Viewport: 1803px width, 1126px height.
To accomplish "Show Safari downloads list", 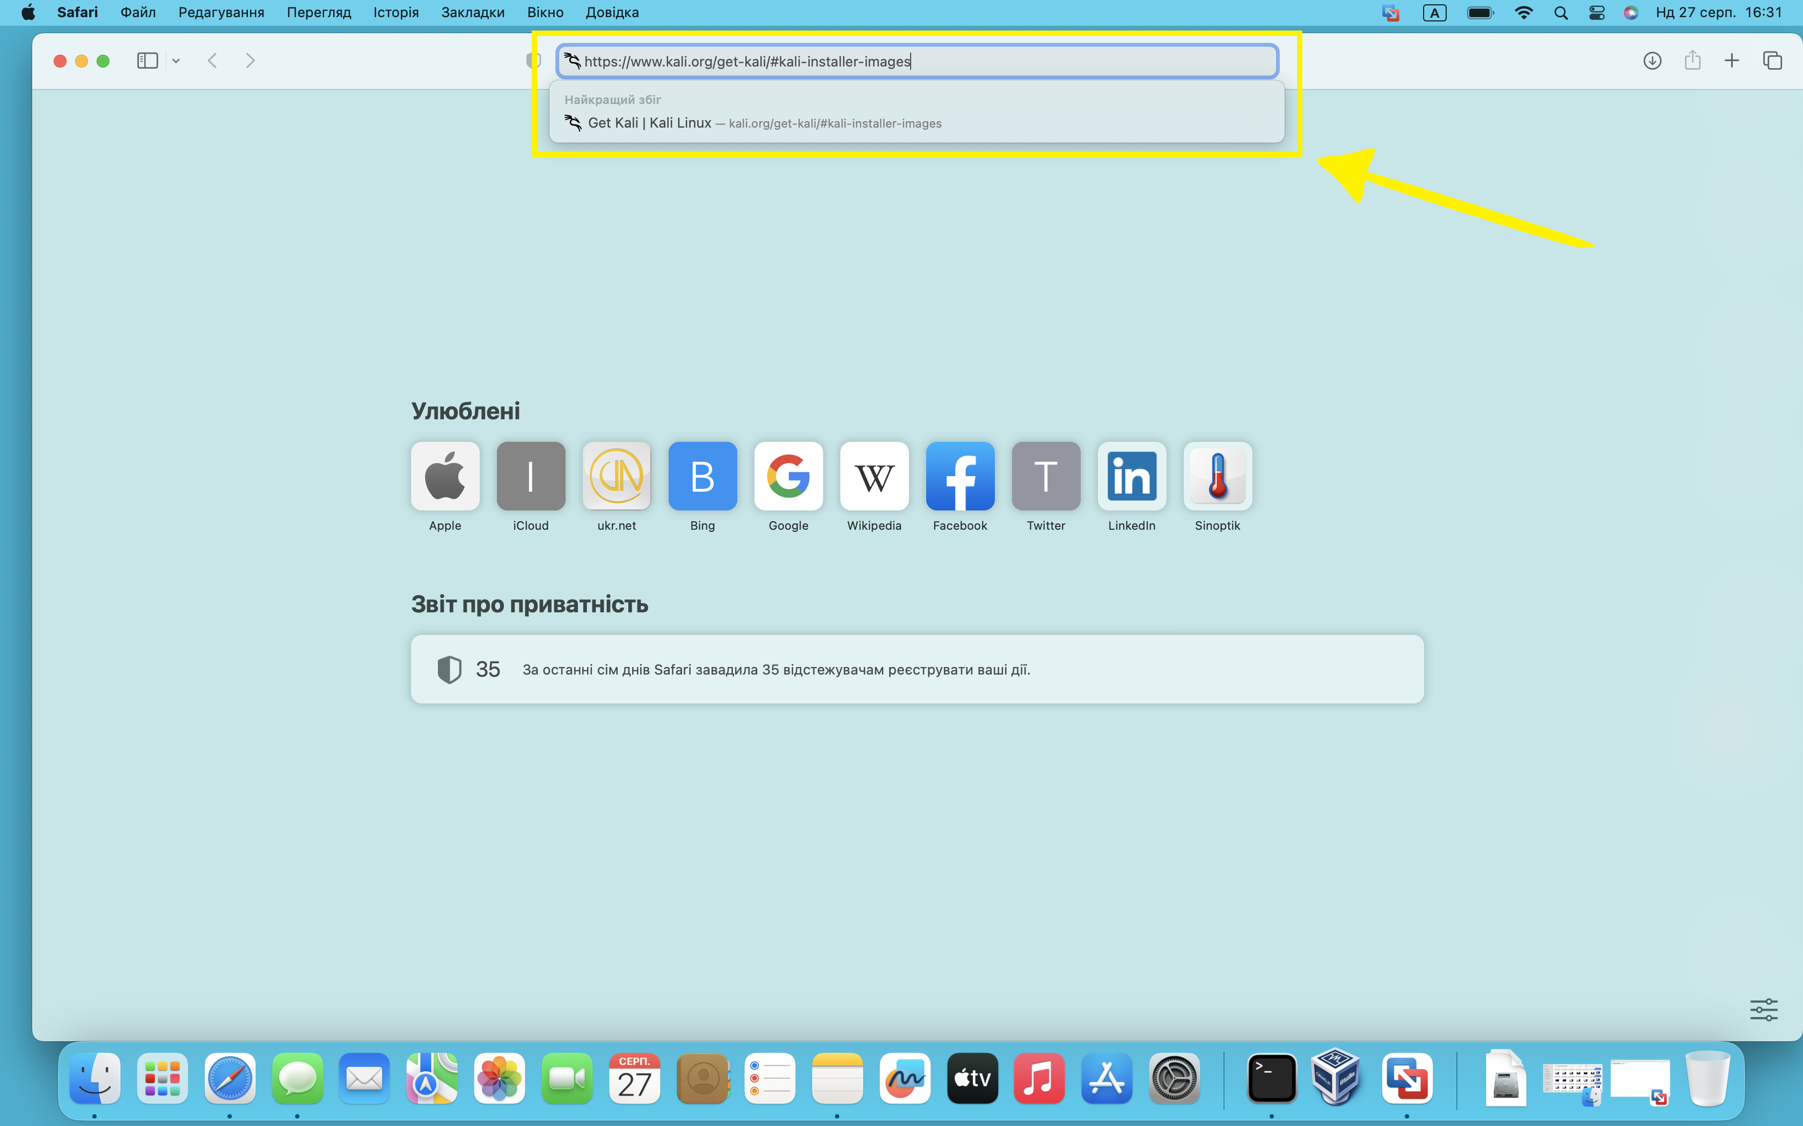I will pos(1652,60).
